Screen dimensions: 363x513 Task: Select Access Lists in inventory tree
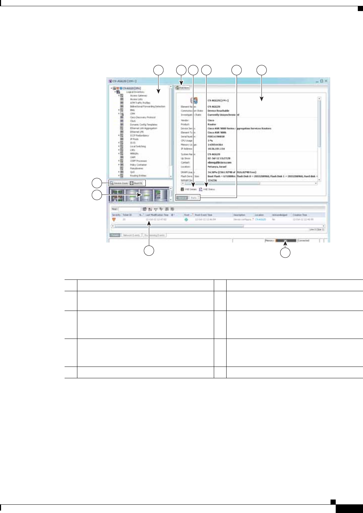click(136, 99)
